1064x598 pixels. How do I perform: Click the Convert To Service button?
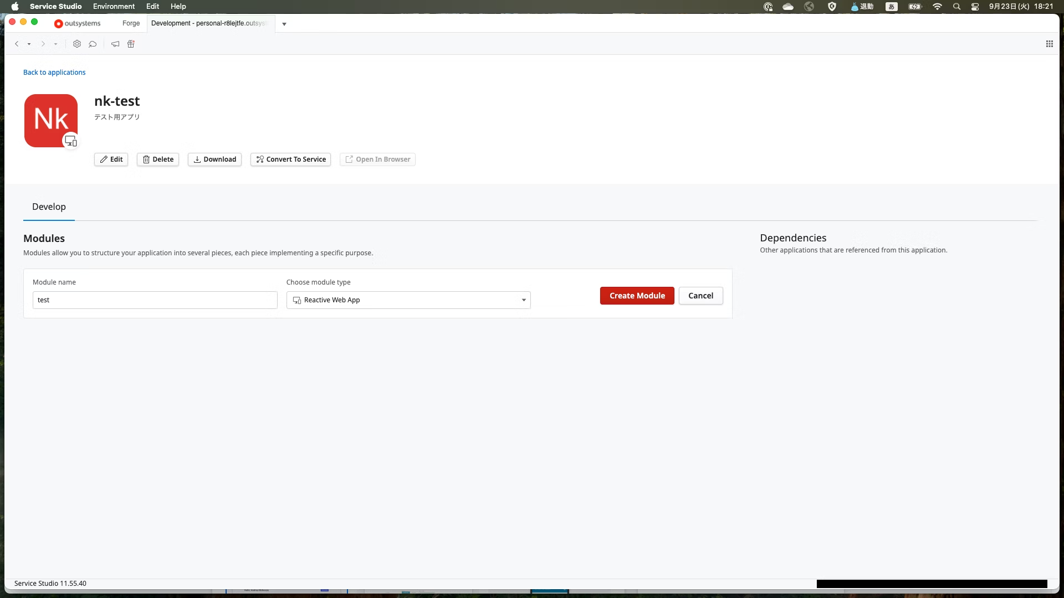290,159
